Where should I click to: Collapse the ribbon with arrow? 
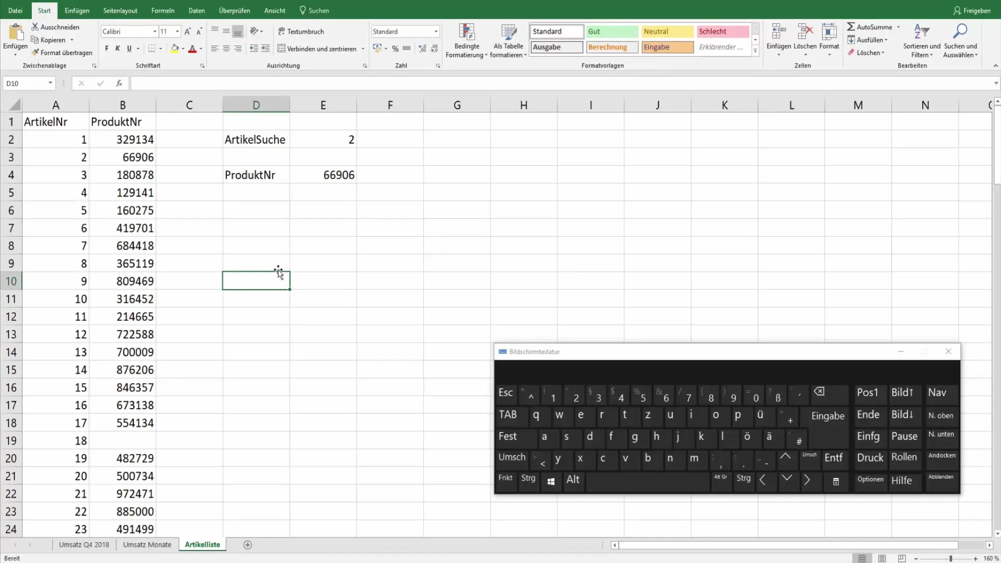995,66
